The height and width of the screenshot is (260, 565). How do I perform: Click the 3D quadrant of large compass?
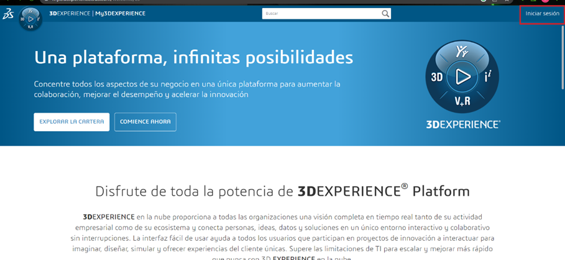(x=437, y=77)
